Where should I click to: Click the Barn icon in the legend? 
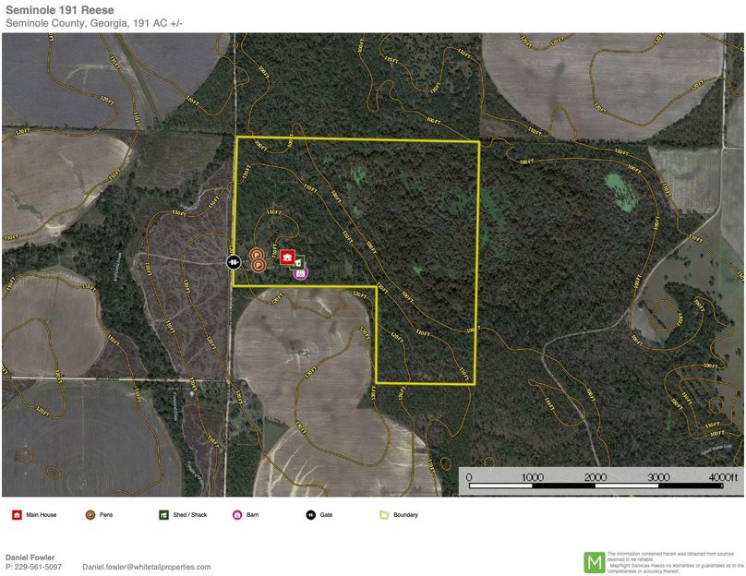pos(237,515)
